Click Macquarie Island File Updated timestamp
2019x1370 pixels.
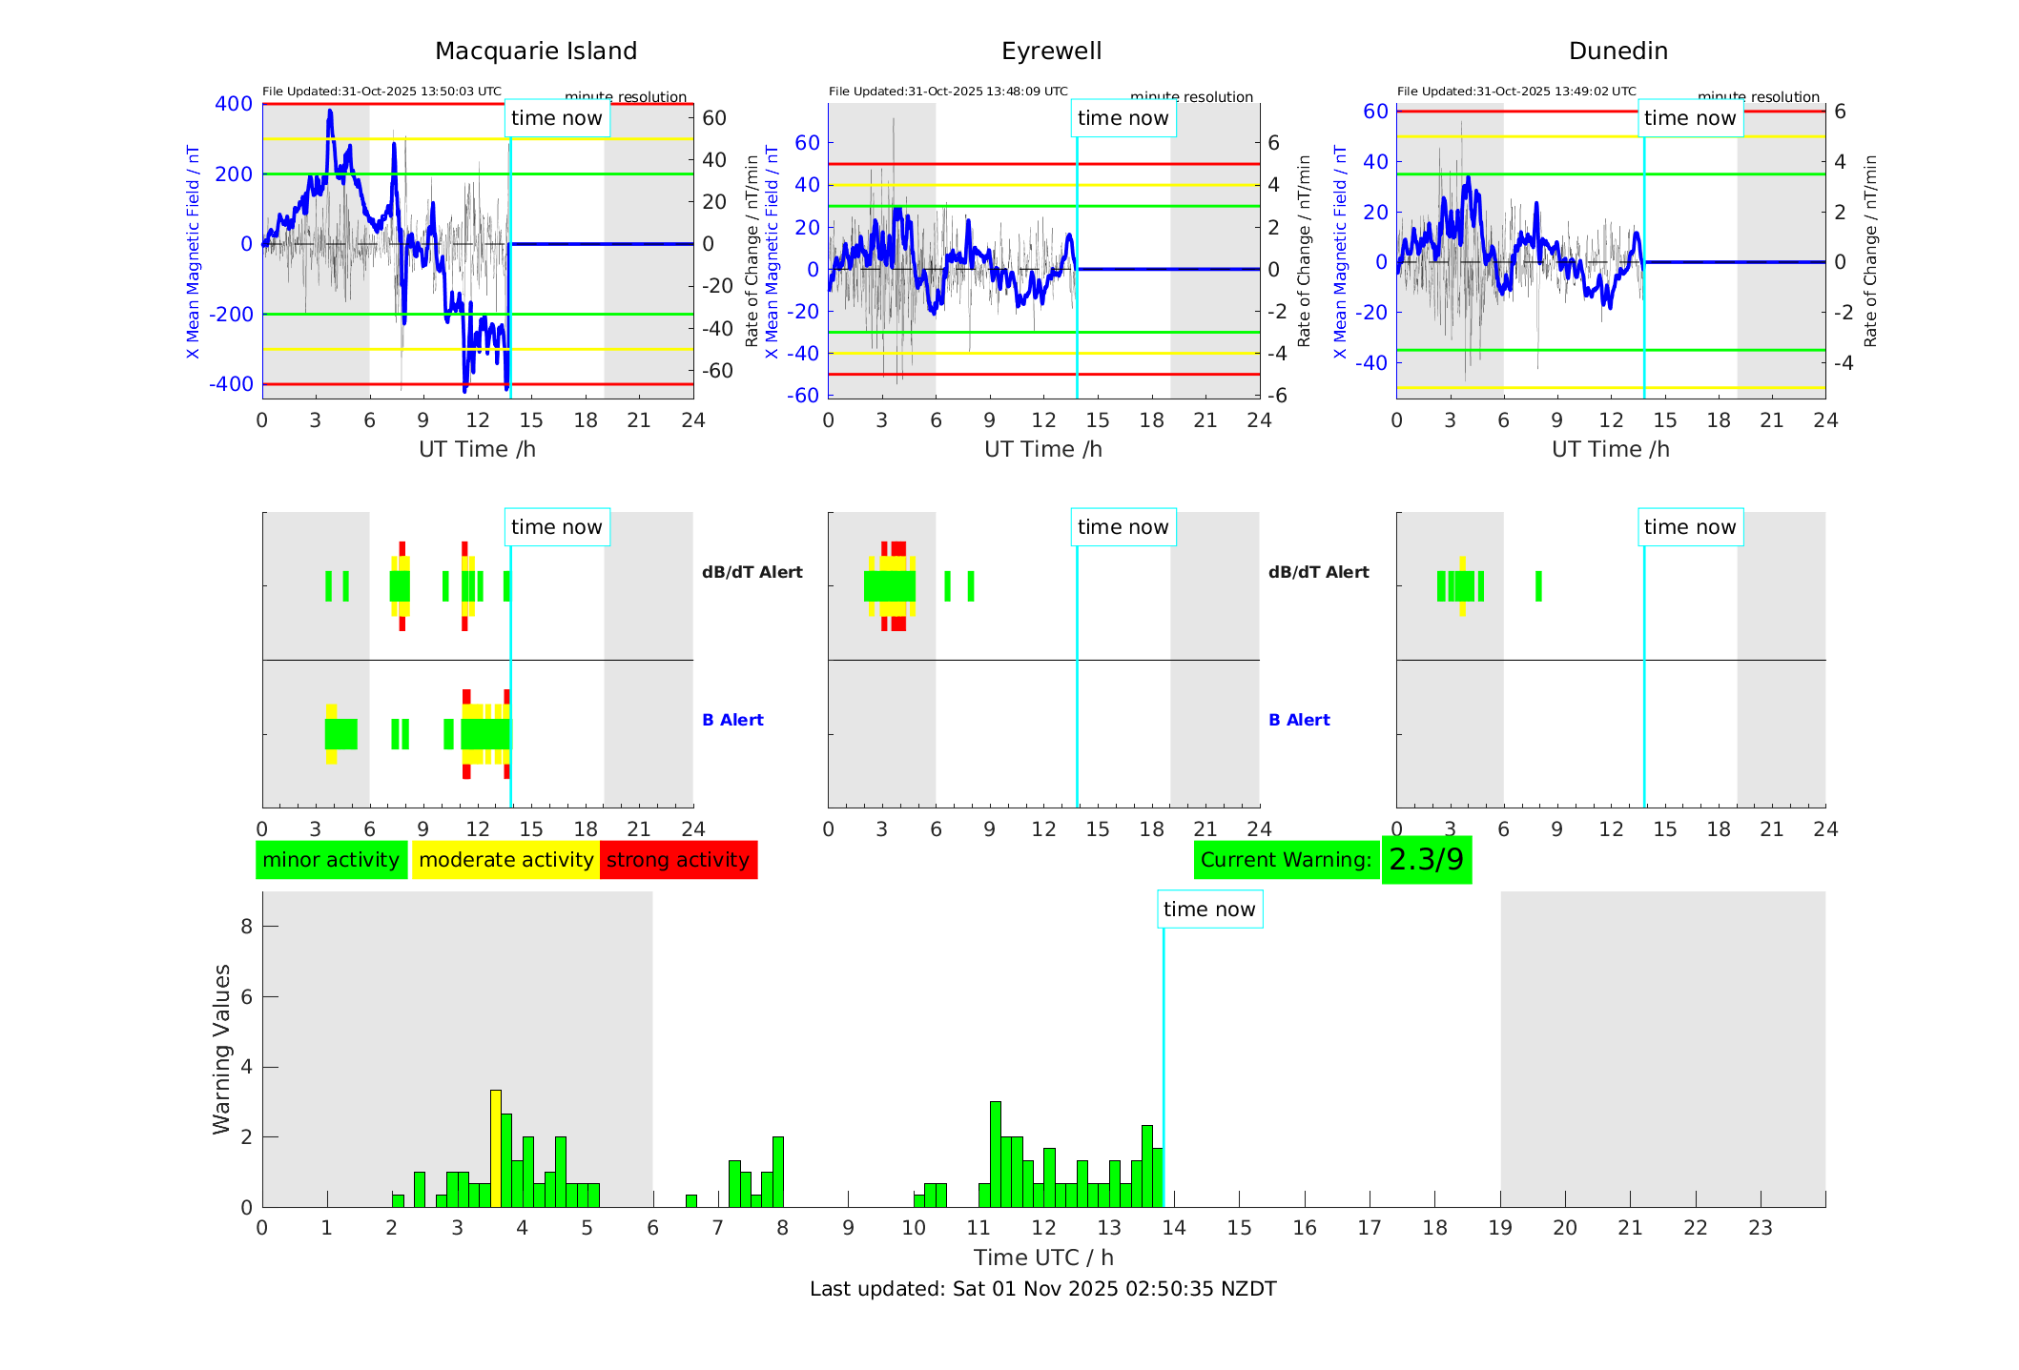(381, 92)
